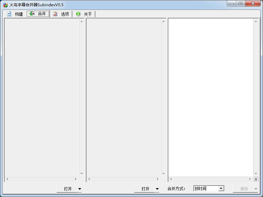Image resolution: width=263 pixels, height=197 pixels.
Task: Expand the middle 打开 button dropdown arrow
Action: (x=157, y=189)
